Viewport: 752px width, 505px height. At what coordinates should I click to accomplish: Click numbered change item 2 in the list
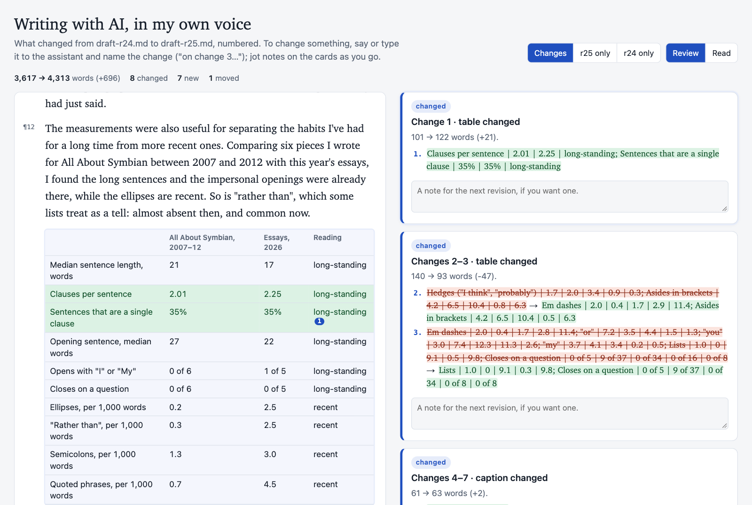(570, 305)
